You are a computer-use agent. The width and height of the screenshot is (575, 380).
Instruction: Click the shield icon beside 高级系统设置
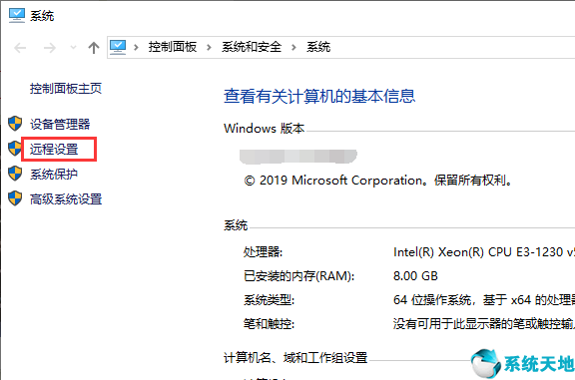[15, 198]
